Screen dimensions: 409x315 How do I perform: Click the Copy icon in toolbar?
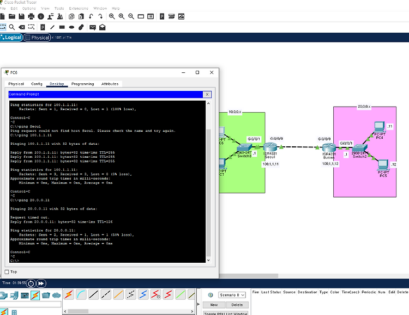[x=71, y=16]
